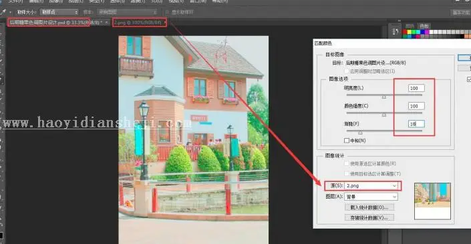This screenshot has width=471, height=244.
Task: Toggle 使用源选区计算颜色(R) checkbox
Action: pyautogui.click(x=347, y=163)
